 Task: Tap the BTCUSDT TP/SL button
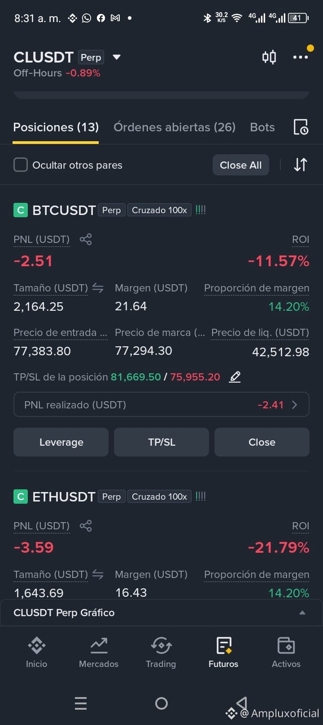point(161,442)
